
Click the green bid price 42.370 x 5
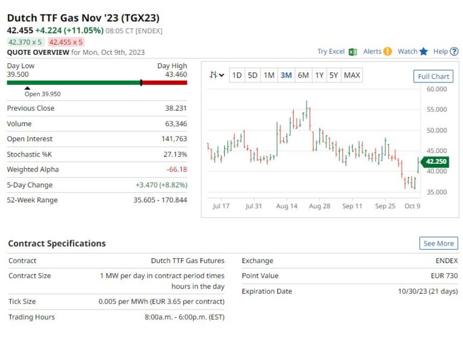(x=25, y=42)
